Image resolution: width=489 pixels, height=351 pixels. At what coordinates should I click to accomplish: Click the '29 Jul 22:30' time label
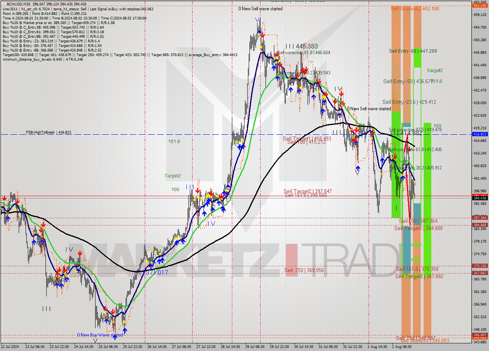click(279, 347)
